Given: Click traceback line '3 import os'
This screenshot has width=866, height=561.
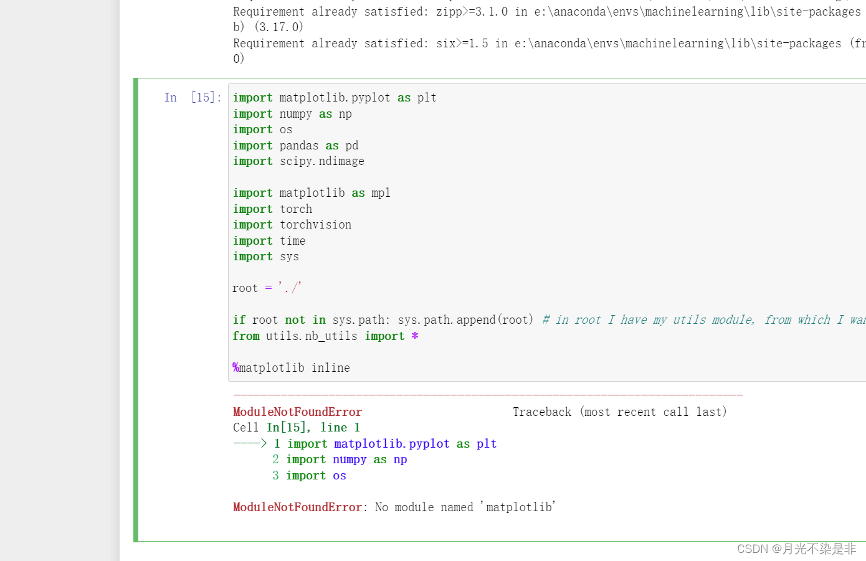Looking at the screenshot, I should (309, 476).
